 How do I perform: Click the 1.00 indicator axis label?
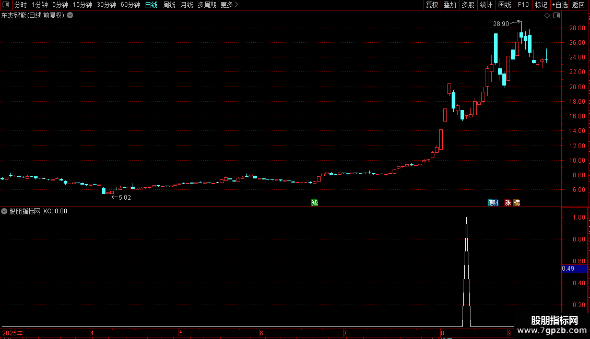pos(579,217)
